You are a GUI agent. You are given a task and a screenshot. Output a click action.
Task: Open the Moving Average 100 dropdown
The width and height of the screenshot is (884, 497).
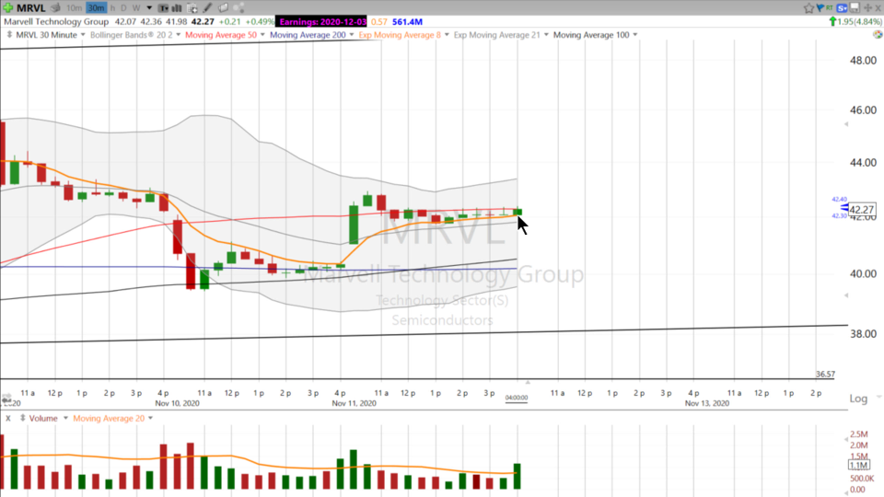coord(634,35)
